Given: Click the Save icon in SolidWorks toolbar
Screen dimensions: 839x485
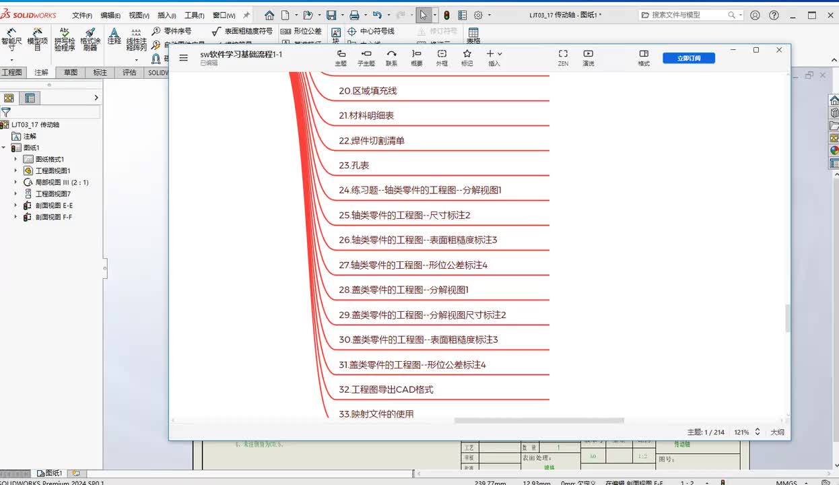Looking at the screenshot, I should click(x=331, y=15).
